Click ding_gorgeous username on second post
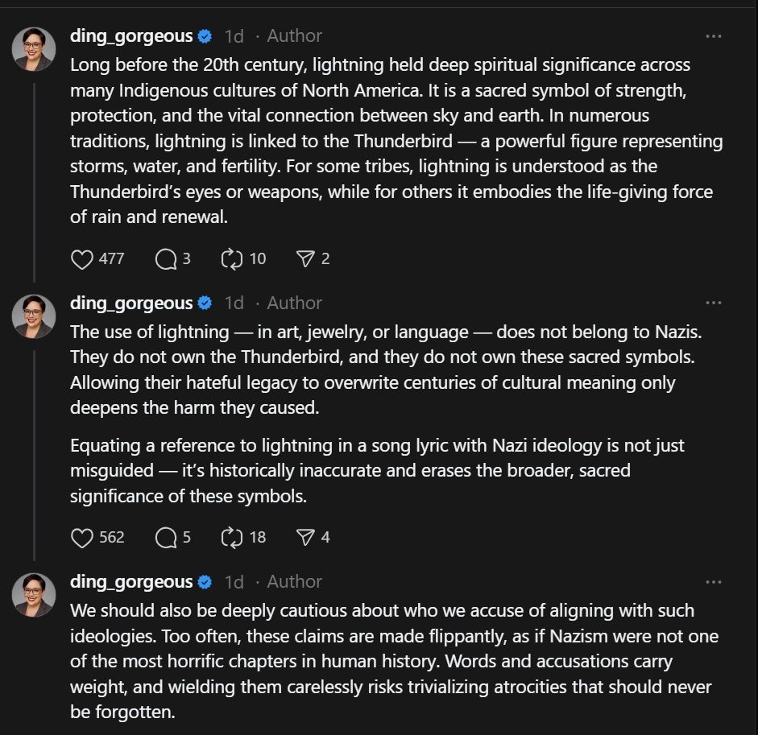The width and height of the screenshot is (758, 735). point(131,303)
